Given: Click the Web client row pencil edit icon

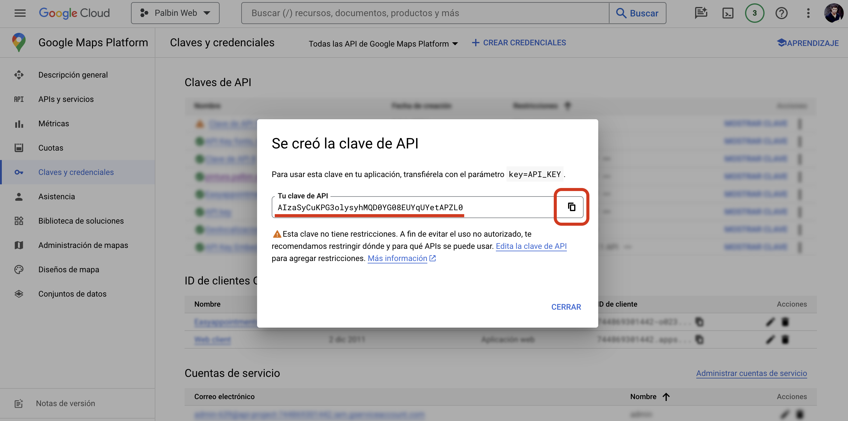Looking at the screenshot, I should point(770,339).
